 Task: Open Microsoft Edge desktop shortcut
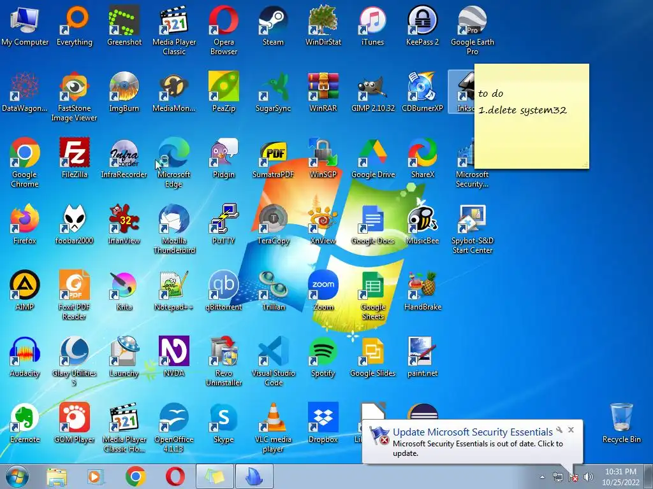173,162
